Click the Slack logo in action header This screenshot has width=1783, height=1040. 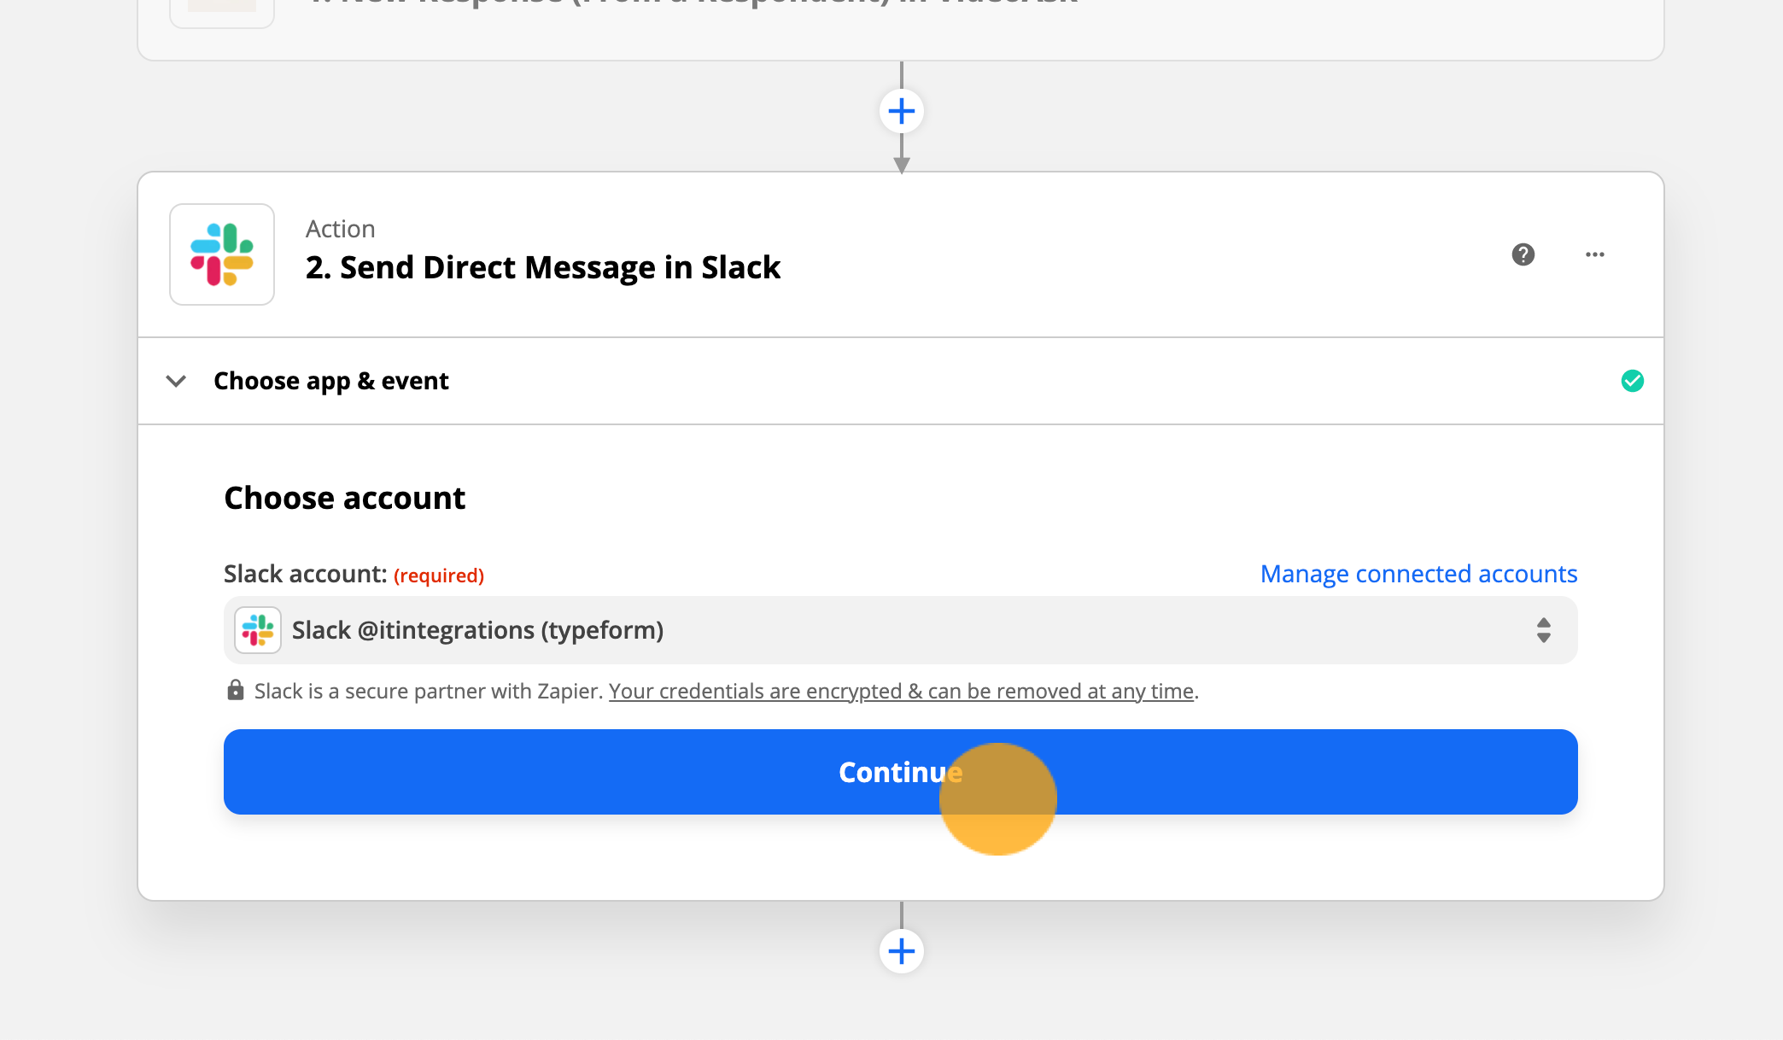tap(222, 254)
